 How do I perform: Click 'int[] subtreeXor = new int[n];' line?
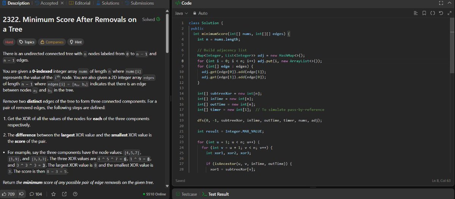click(x=229, y=93)
